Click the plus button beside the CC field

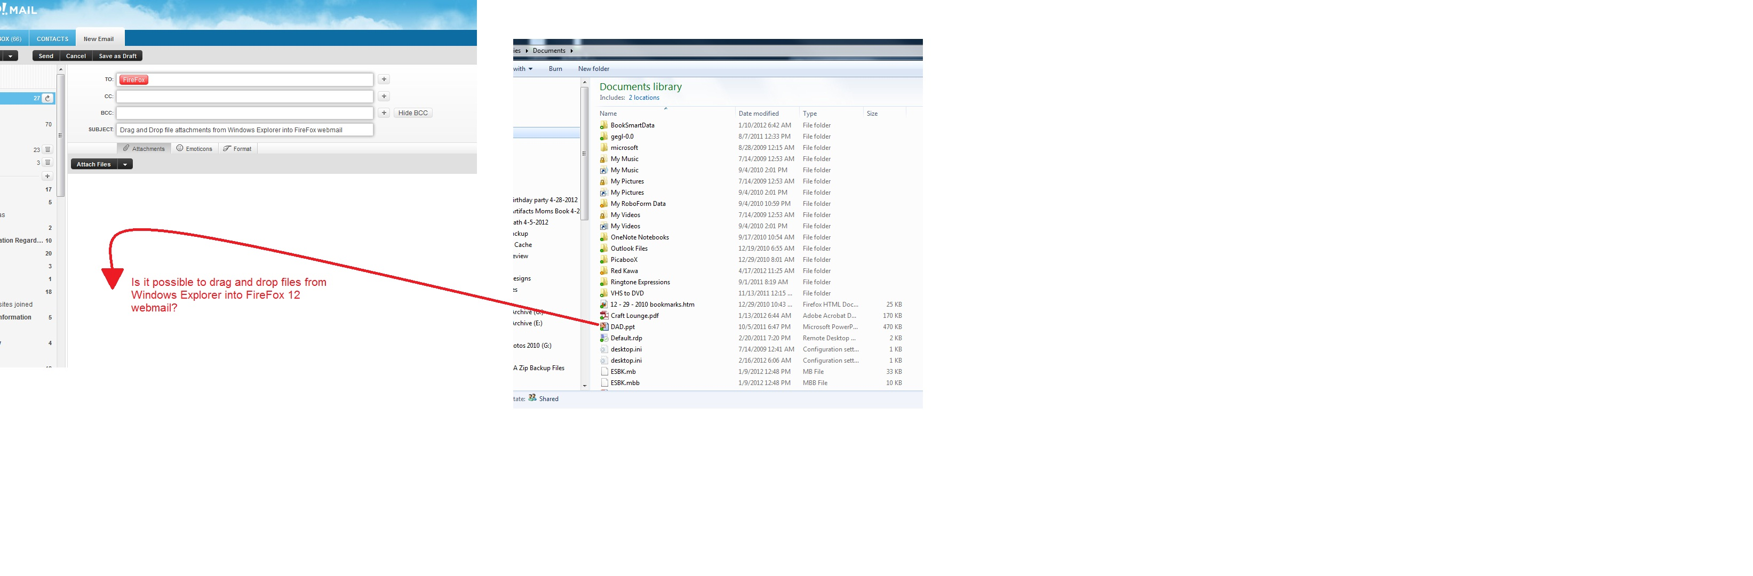pyautogui.click(x=384, y=97)
